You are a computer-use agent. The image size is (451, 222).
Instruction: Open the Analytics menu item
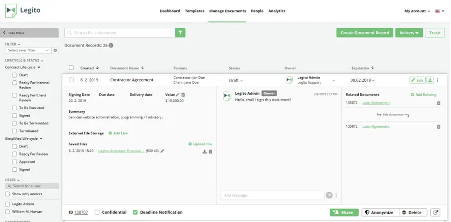coord(277,11)
